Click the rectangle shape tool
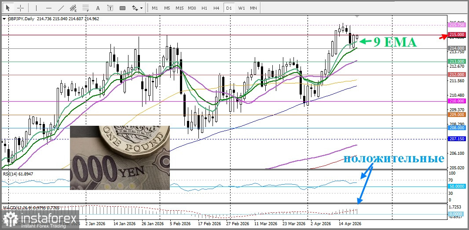Viewport: 469px width, 230px height. click(122, 8)
